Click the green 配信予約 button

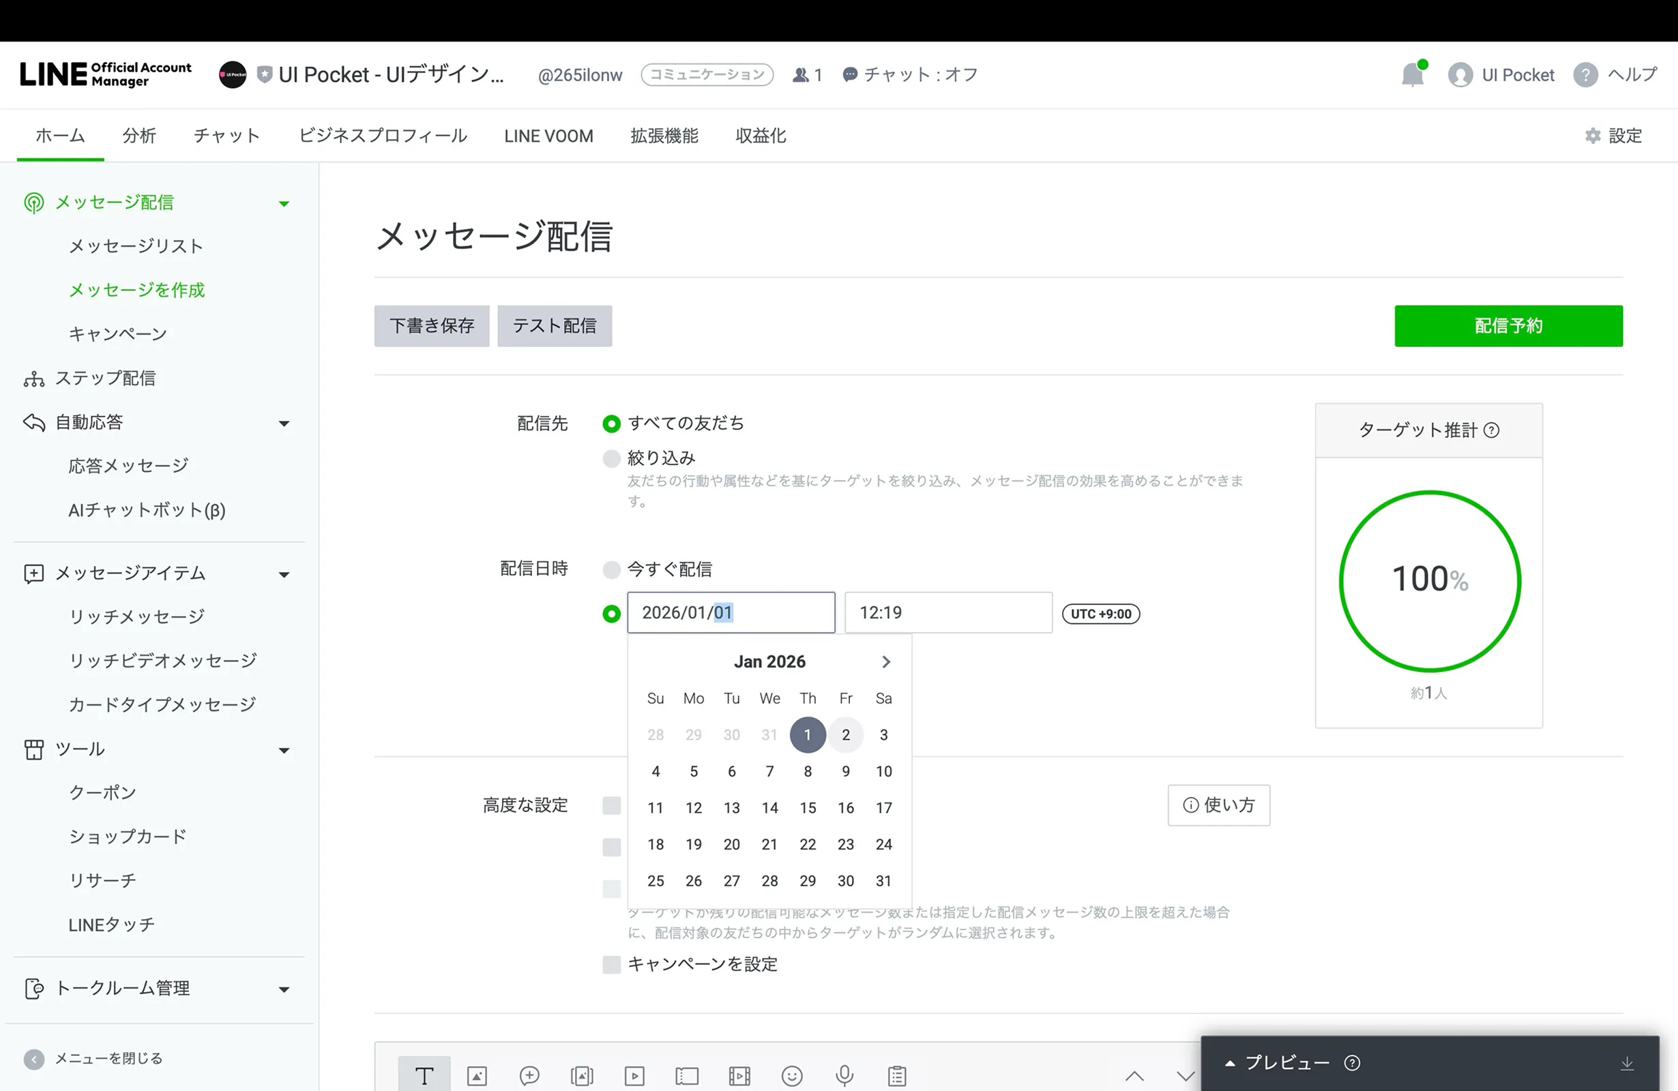(1509, 326)
